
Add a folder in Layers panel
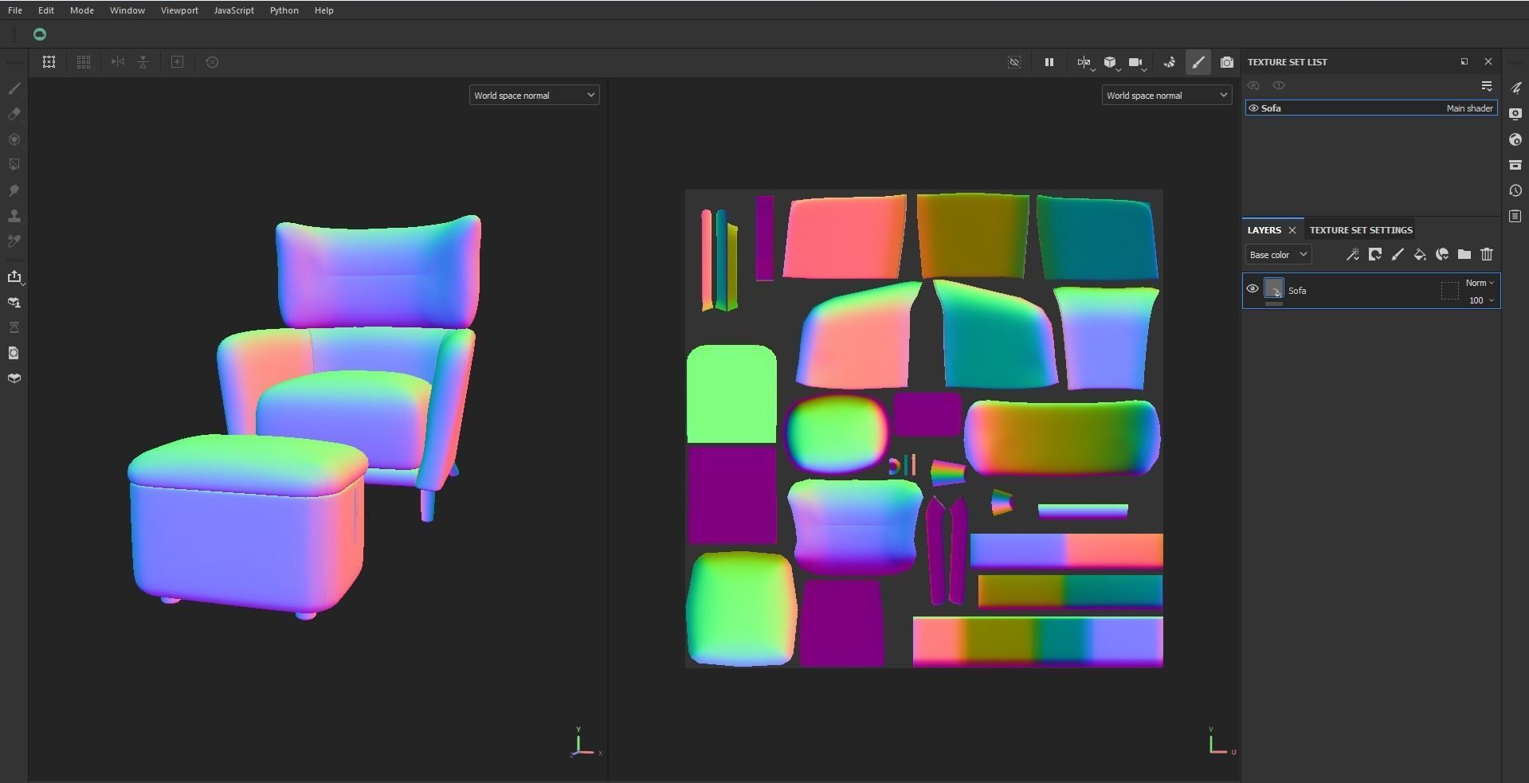(x=1464, y=255)
